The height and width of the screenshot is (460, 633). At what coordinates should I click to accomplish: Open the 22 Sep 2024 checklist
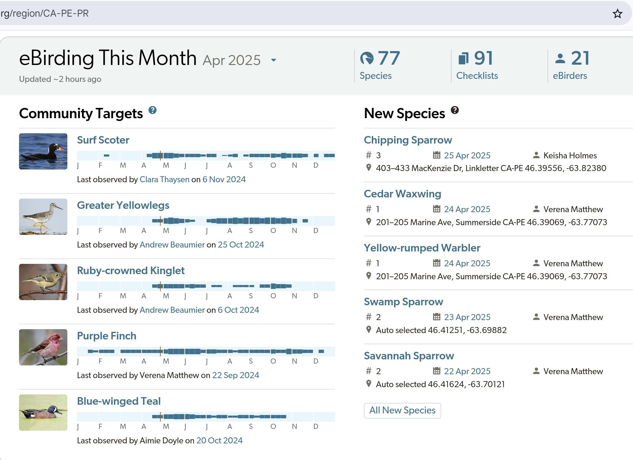[x=236, y=375]
